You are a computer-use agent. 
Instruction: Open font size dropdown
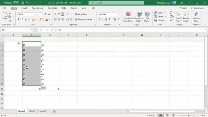[x=43, y=14]
